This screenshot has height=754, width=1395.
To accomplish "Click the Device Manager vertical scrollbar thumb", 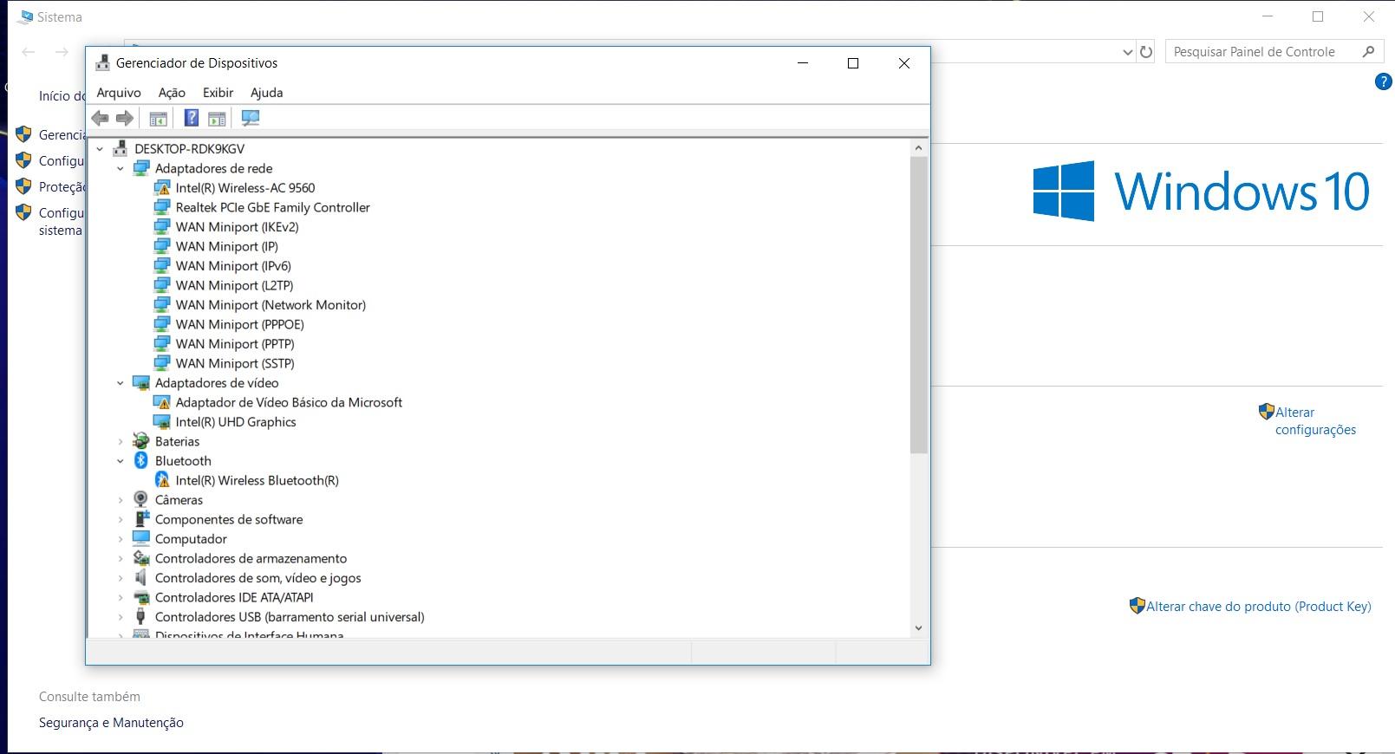I will pos(919,305).
